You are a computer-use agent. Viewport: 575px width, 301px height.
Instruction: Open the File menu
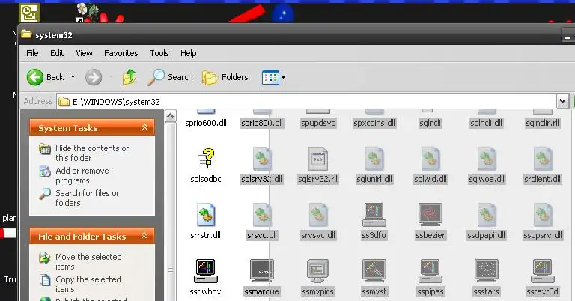click(32, 53)
